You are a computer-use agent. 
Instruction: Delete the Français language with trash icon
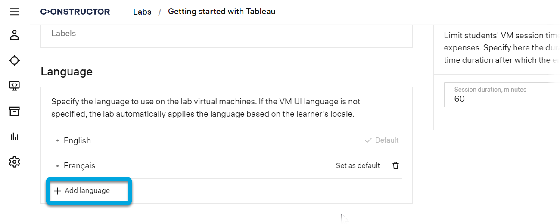pyautogui.click(x=395, y=166)
